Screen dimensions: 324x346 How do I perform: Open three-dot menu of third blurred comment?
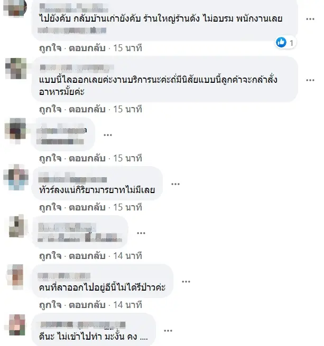pos(108,135)
